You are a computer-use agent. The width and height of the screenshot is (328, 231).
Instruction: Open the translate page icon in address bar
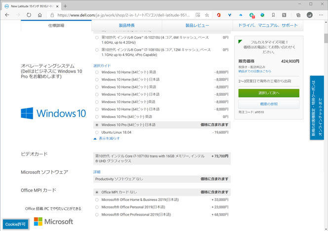tap(198, 15)
